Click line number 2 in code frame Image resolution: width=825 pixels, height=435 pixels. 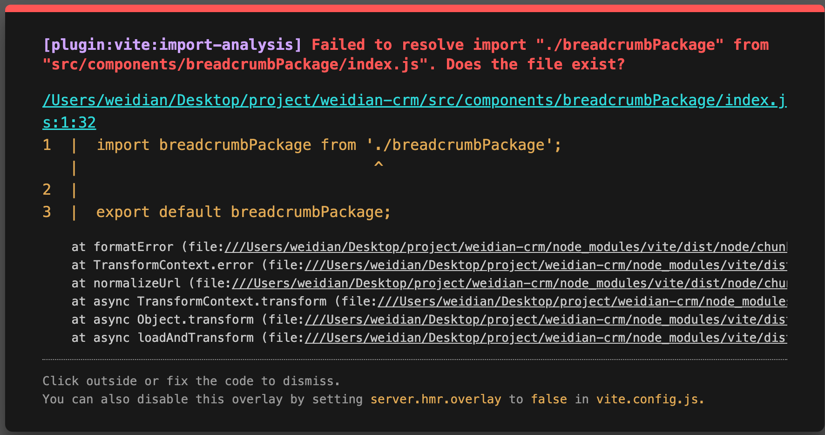click(x=47, y=190)
